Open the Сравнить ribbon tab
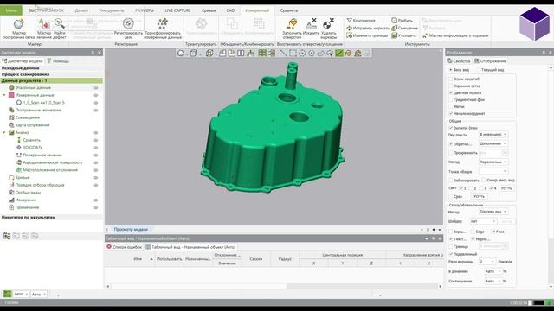The image size is (554, 311). (288, 10)
